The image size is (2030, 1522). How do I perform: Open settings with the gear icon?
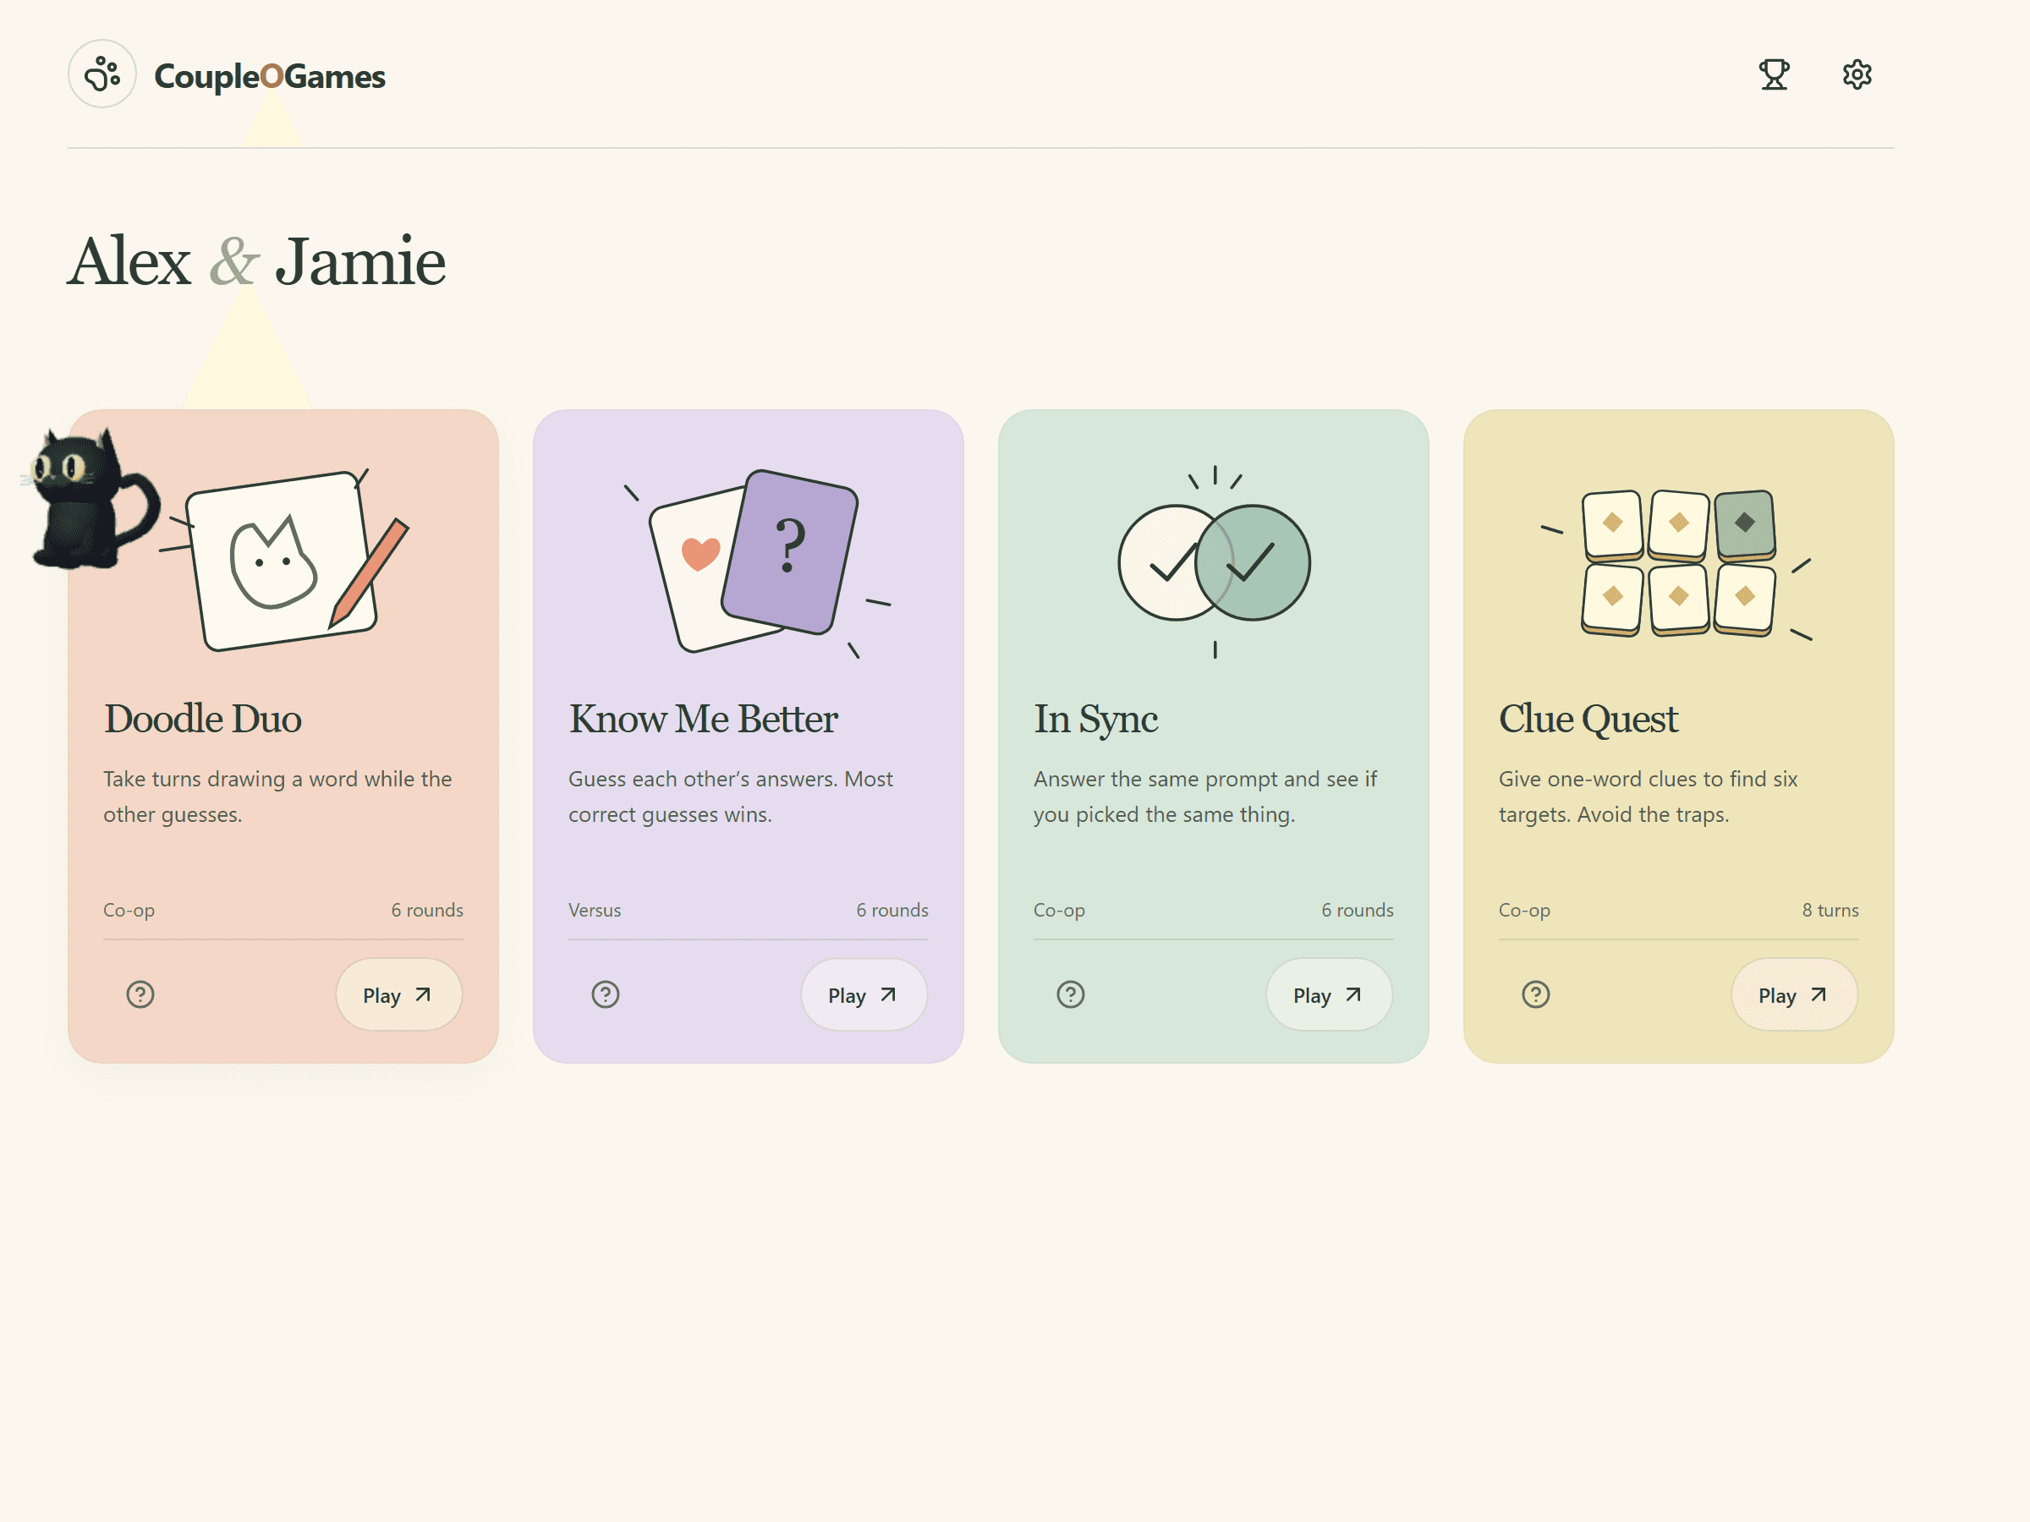tap(1857, 74)
